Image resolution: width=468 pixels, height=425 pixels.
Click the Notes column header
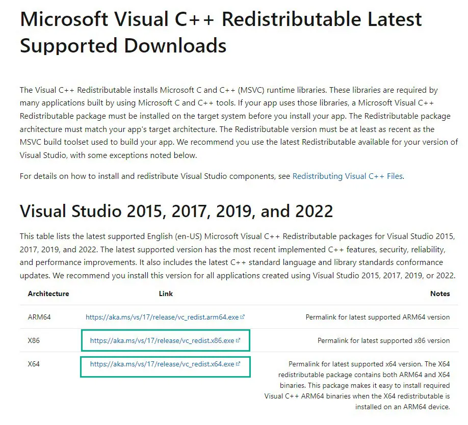coord(440,294)
